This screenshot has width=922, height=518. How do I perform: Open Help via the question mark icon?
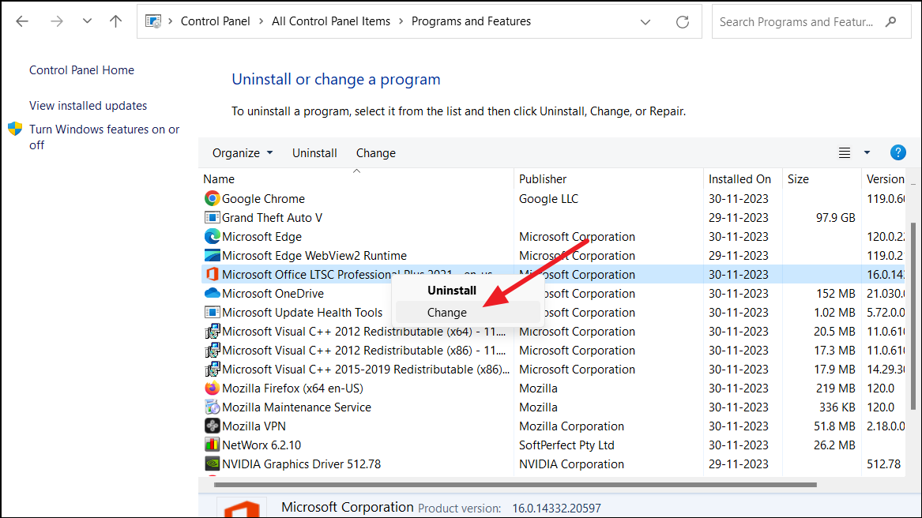[898, 152]
